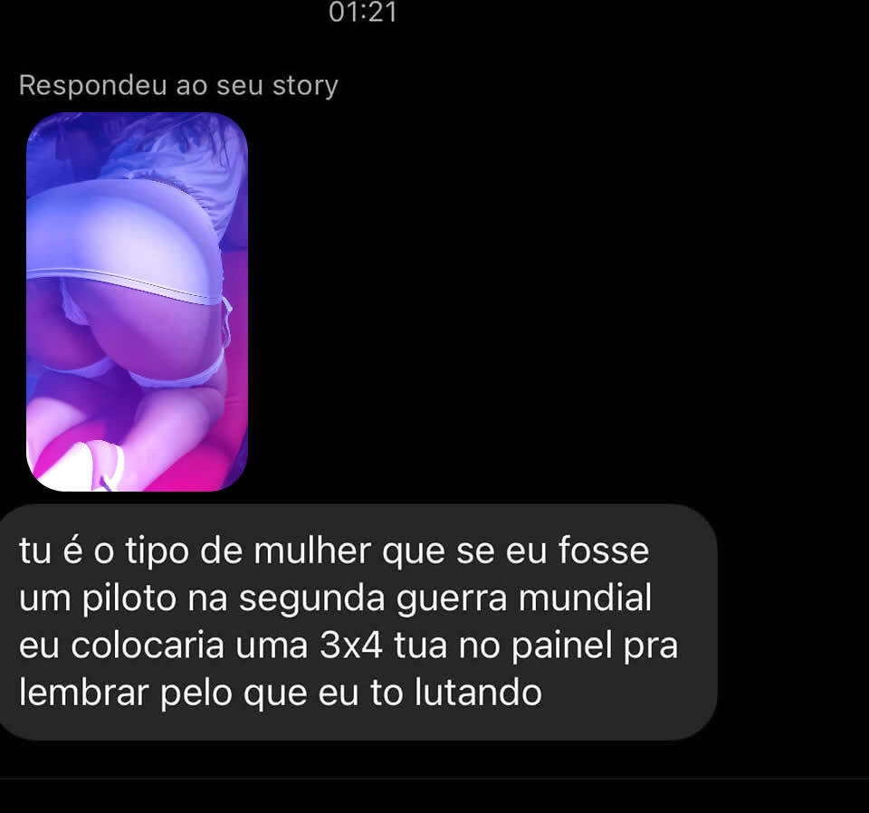Tap the word "Respondeu" above the thumbnail
This screenshot has width=869, height=813.
(92, 86)
